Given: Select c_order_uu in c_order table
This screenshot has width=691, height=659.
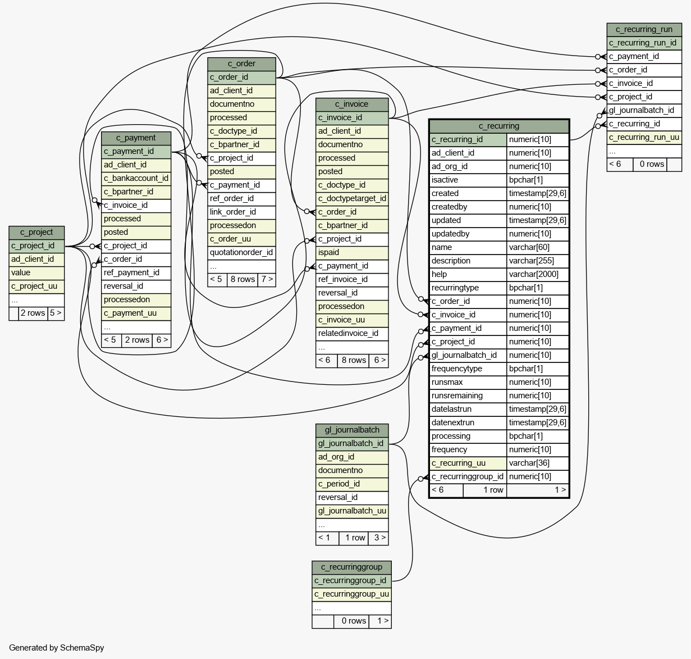Looking at the screenshot, I should point(241,239).
